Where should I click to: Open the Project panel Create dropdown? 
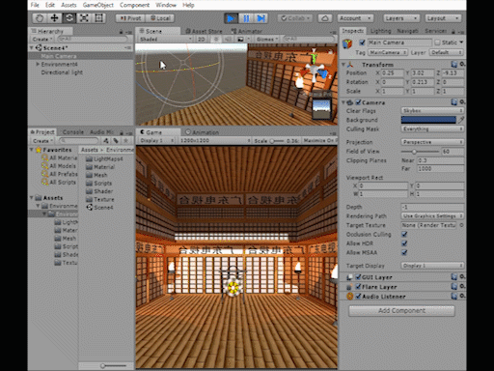(42, 141)
